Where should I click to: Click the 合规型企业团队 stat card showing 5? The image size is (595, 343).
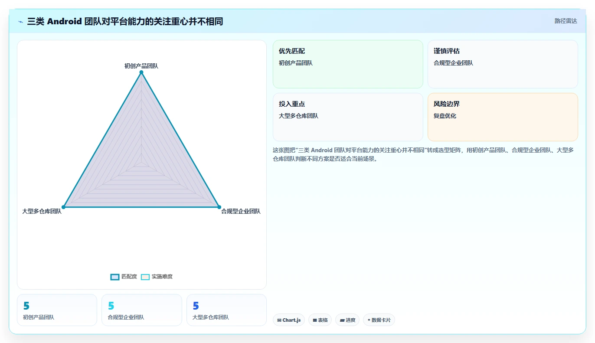click(142, 310)
